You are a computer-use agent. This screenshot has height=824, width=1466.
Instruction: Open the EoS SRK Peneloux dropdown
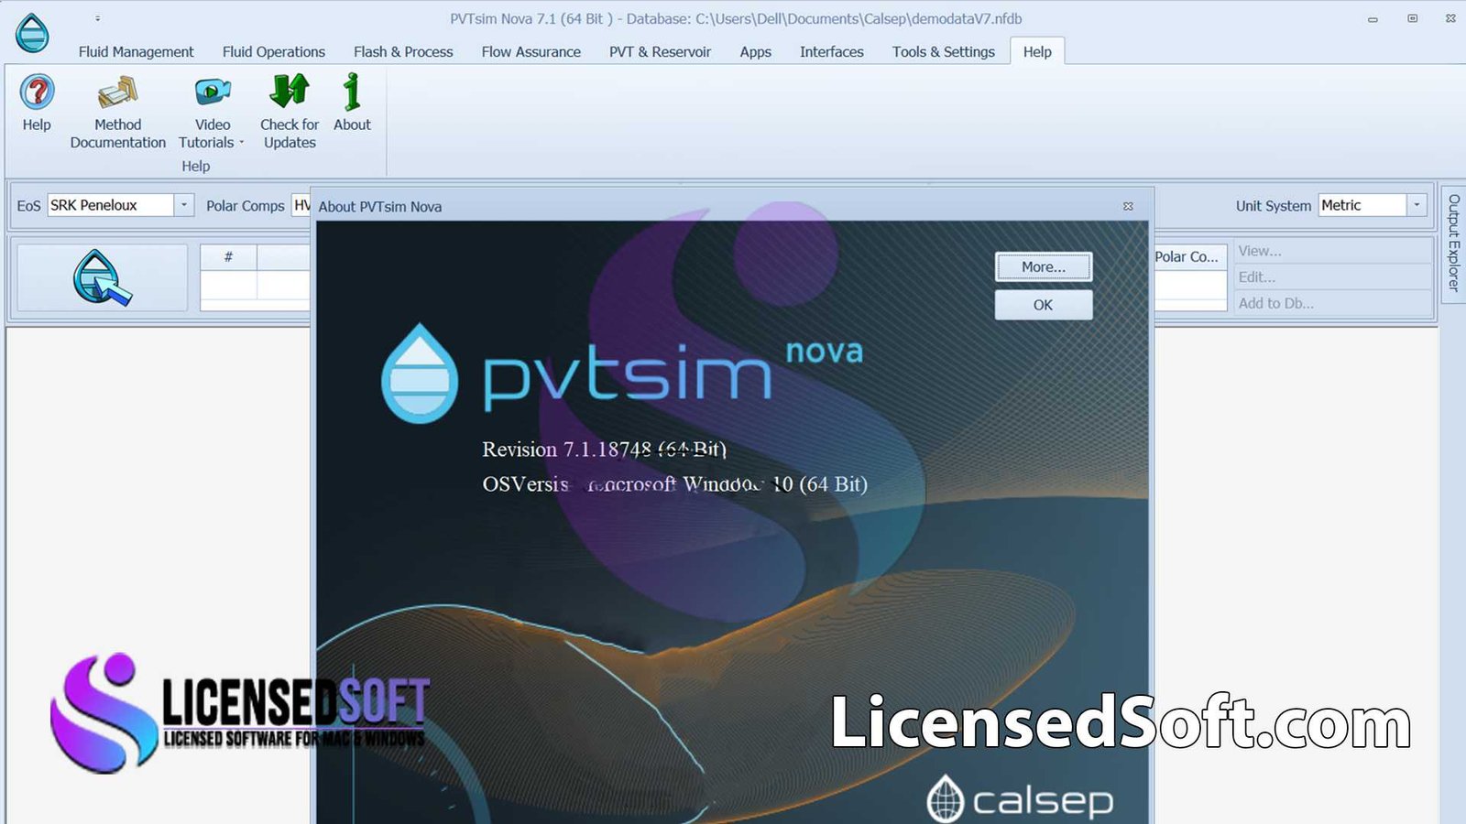[x=183, y=205]
